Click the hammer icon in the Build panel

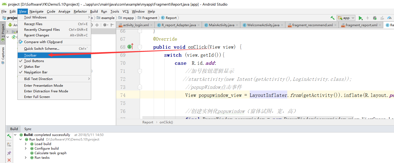coord(9,136)
